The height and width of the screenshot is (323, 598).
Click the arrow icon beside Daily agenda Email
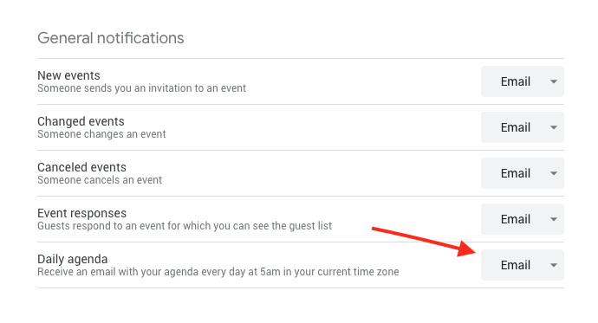tap(554, 265)
